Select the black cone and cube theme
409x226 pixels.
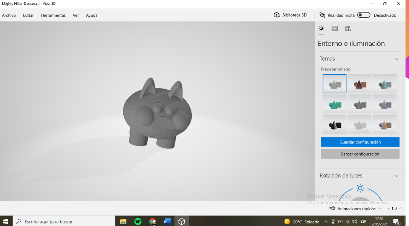click(335, 124)
